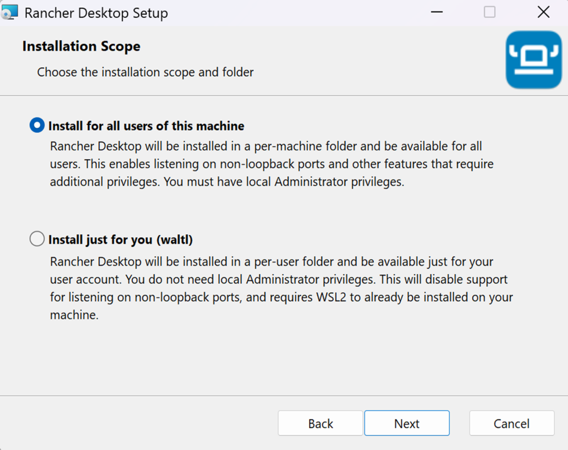Cancel the Rancher Desktop installation
This screenshot has height=450, width=568.
tap(511, 424)
